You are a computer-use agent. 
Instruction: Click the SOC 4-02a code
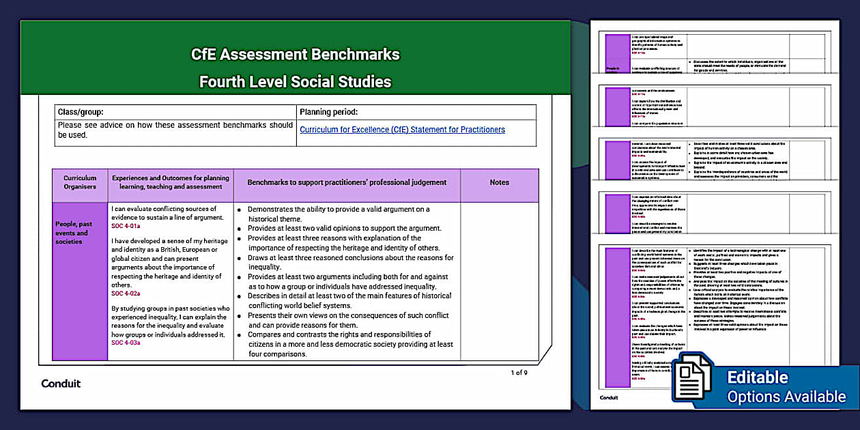[126, 293]
